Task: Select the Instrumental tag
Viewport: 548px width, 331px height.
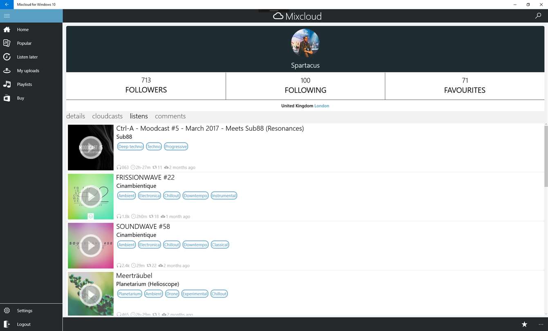Action: 224,195
